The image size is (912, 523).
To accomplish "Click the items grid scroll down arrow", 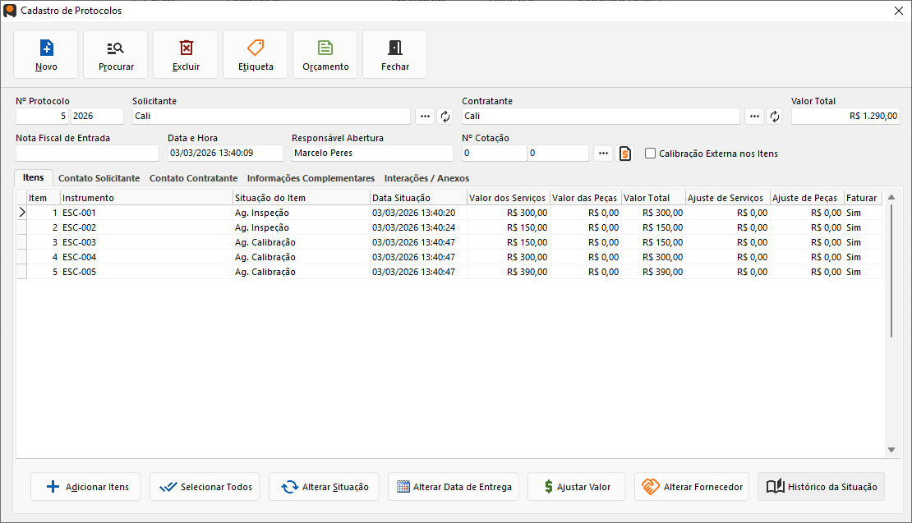I will click(891, 450).
